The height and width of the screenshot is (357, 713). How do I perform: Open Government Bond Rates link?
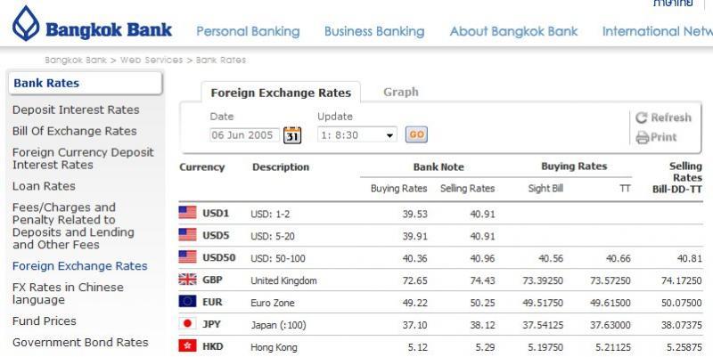[x=80, y=343]
